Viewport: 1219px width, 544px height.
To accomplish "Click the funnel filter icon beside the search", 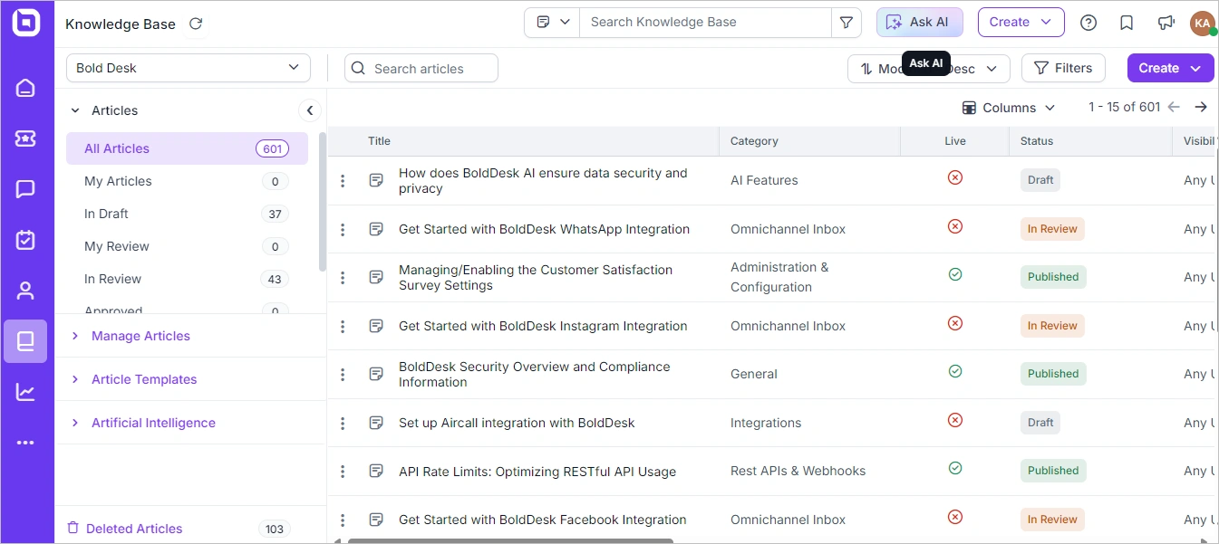I will (x=847, y=23).
